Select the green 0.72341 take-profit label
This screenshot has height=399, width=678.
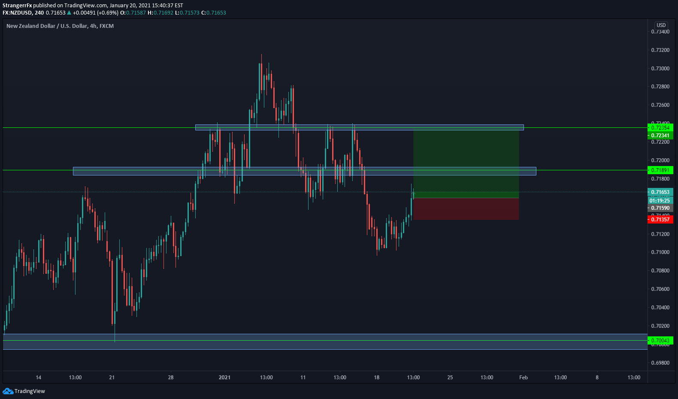point(660,136)
